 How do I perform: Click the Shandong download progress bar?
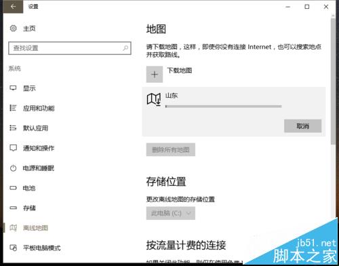coord(224,107)
